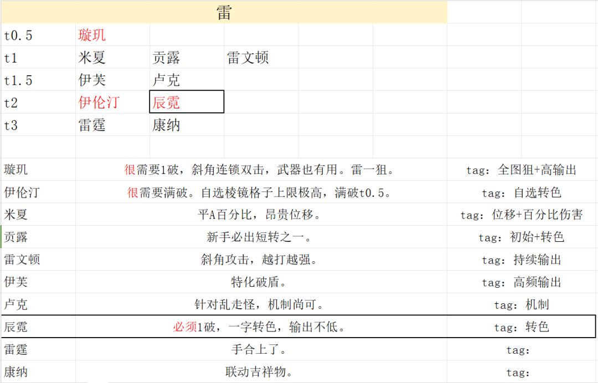Click the t3 tier label cell
The width and height of the screenshot is (598, 383).
pos(38,125)
